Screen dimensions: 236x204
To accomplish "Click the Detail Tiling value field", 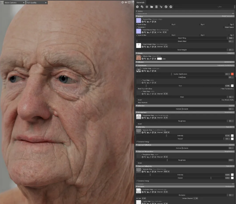I will [231, 38].
